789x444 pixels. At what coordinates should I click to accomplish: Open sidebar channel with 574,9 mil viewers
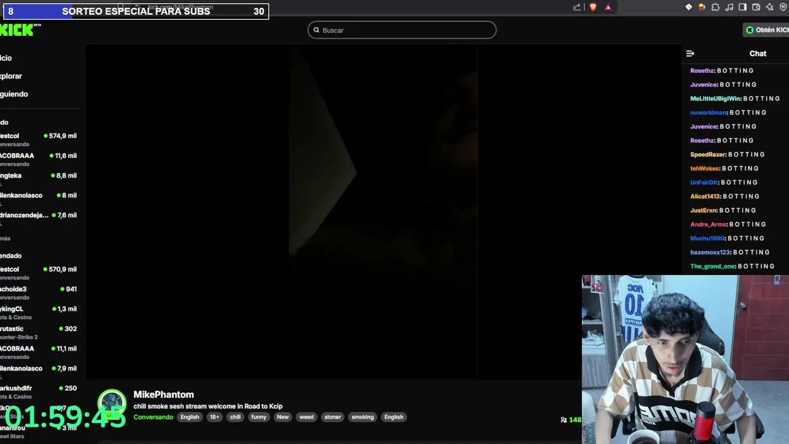(x=39, y=139)
